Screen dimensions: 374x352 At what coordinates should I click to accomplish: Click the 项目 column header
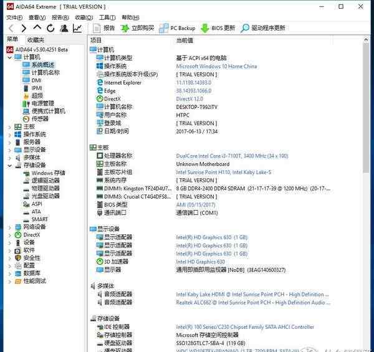pyautogui.click(x=96, y=40)
